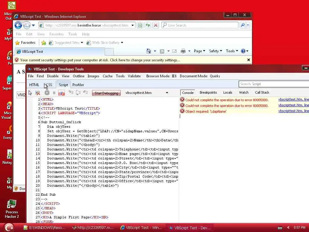Expand Web Slice Gallery dropdown

click(122, 43)
